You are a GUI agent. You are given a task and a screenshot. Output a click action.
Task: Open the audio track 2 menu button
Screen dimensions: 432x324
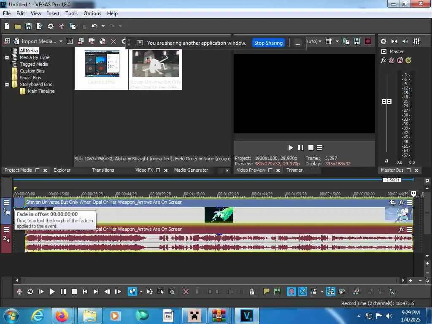(x=6, y=230)
